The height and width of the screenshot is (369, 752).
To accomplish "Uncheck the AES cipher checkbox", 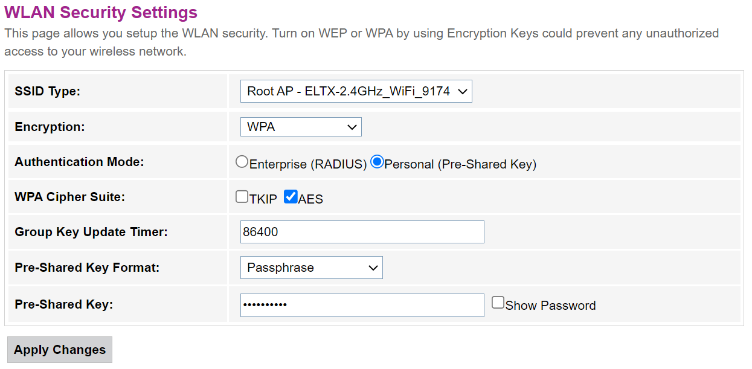I will [x=291, y=197].
